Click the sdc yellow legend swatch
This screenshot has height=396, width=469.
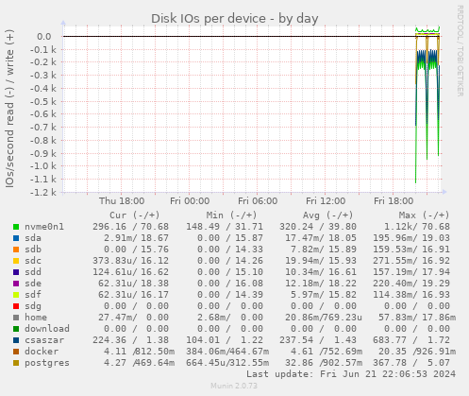pos(16,261)
